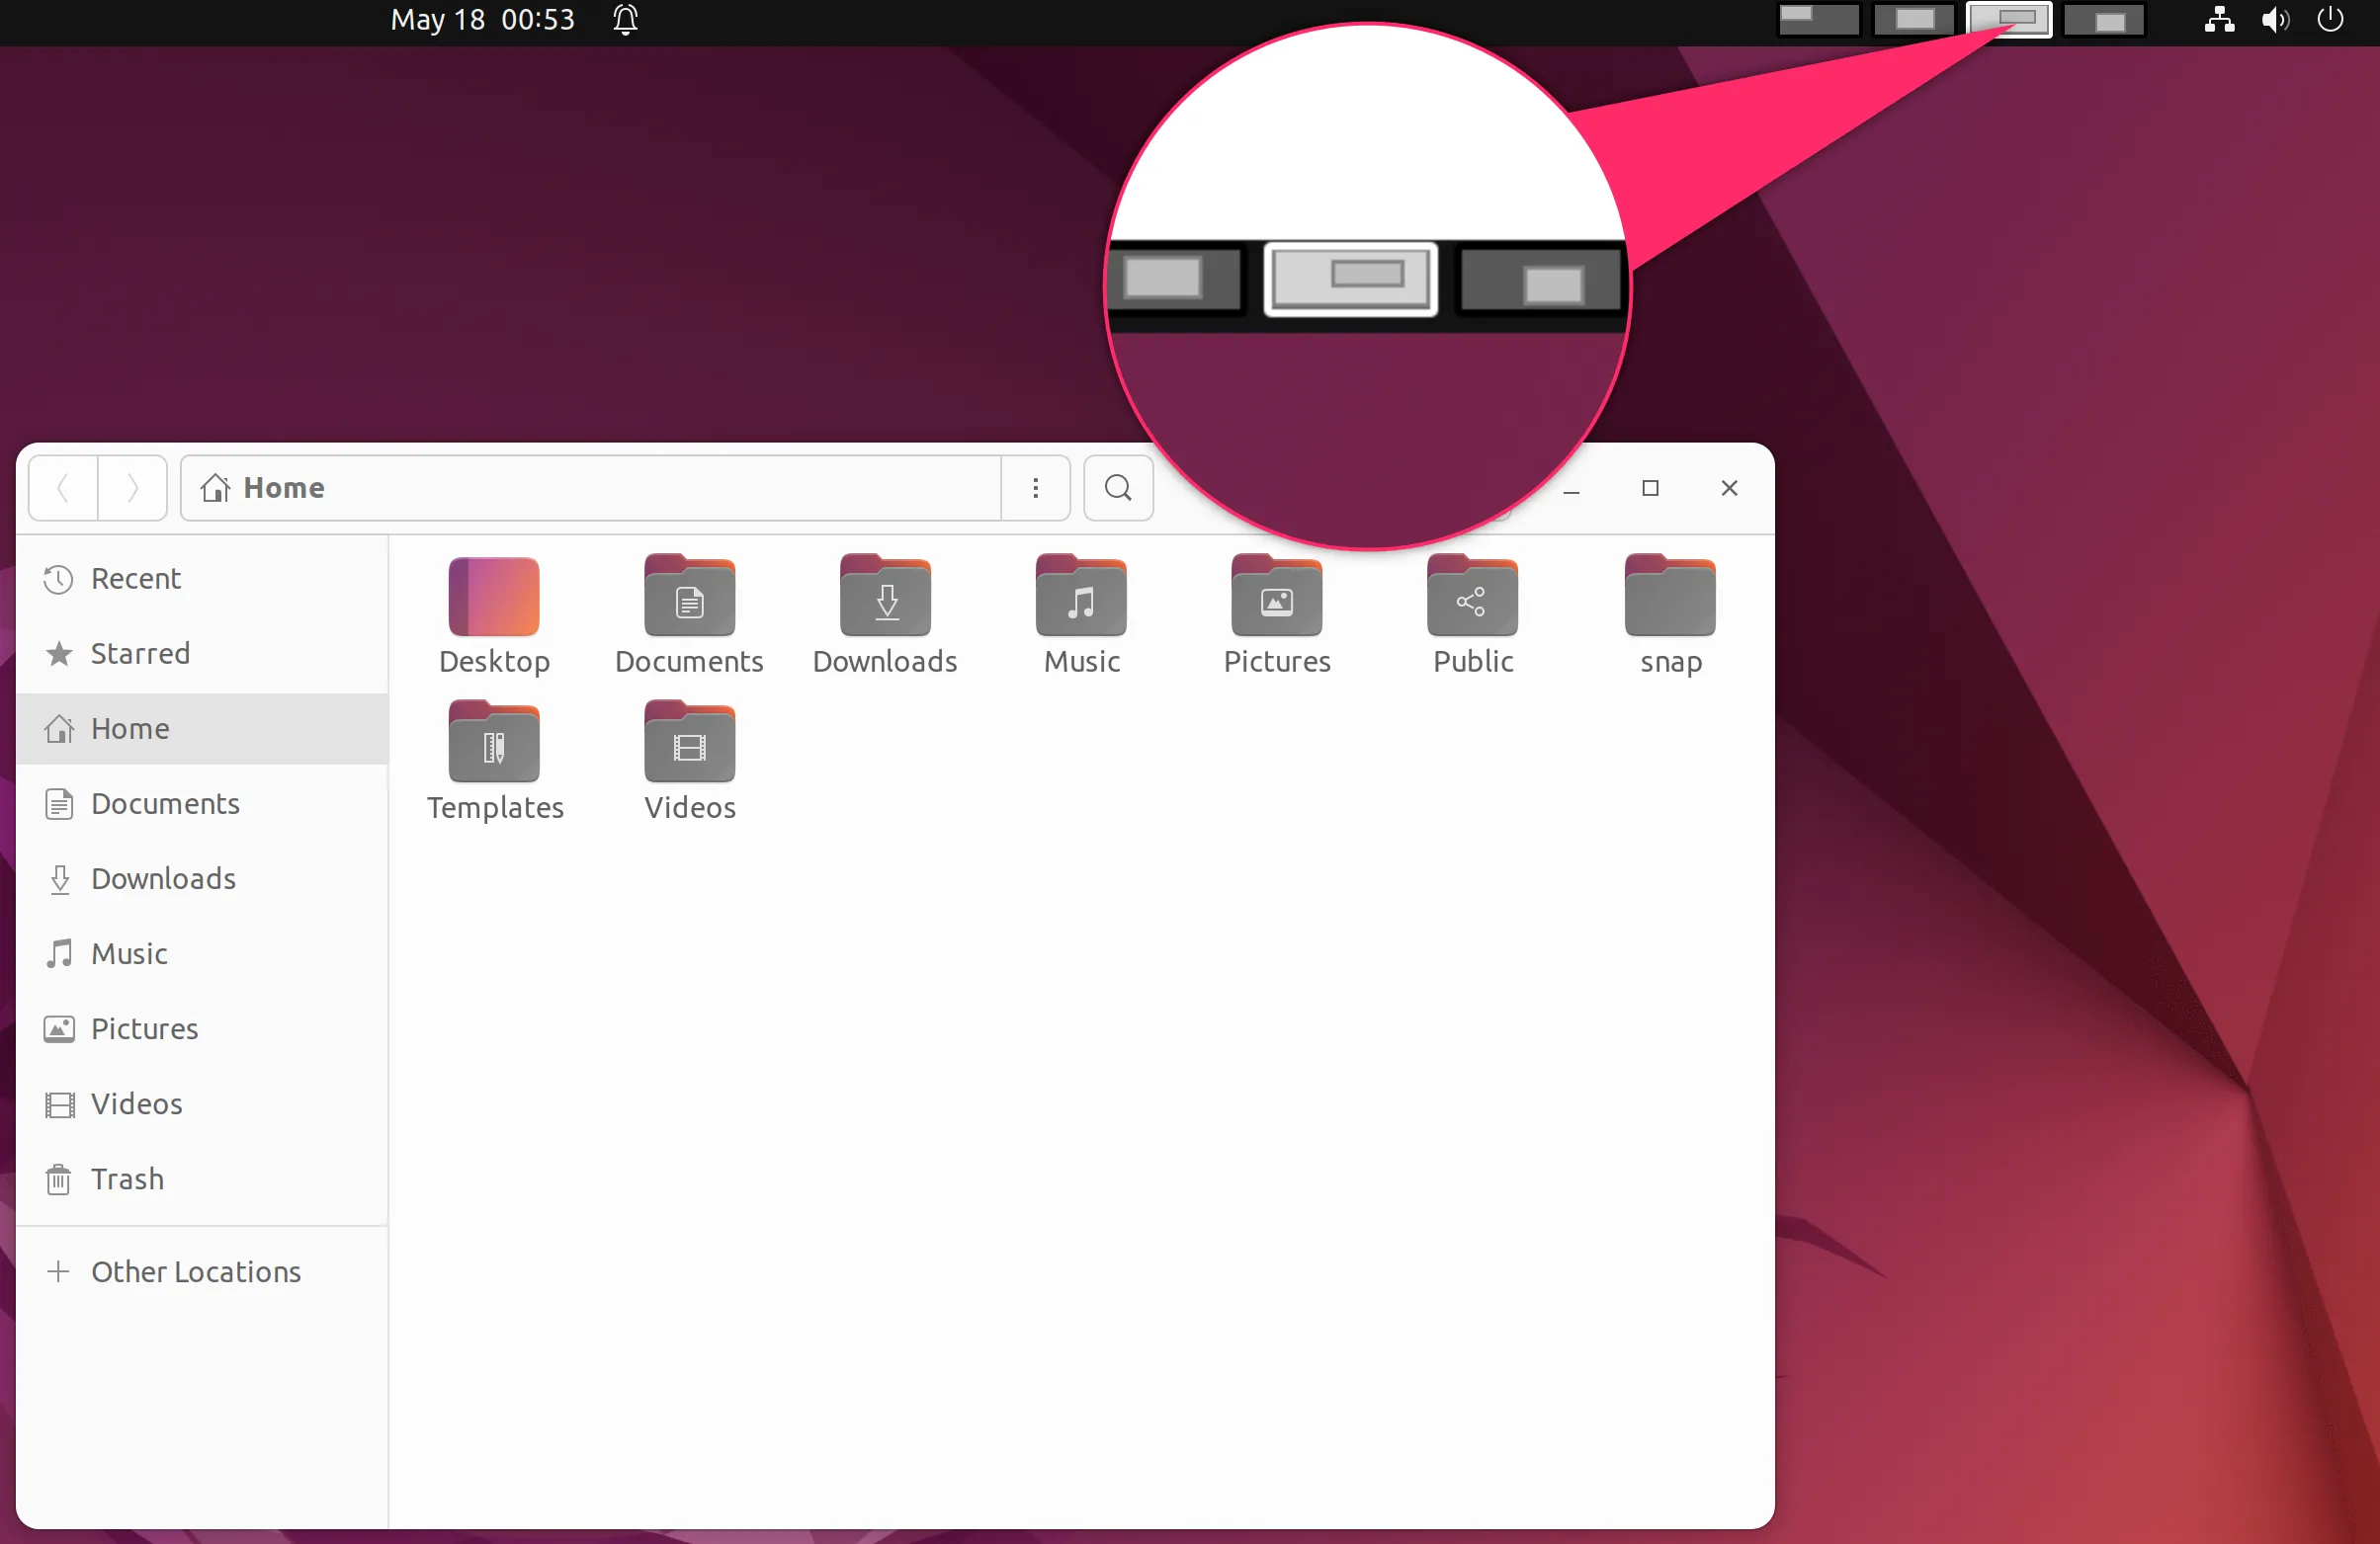This screenshot has height=1544, width=2380.
Task: Select Starred in the sidebar
Action: tap(140, 654)
